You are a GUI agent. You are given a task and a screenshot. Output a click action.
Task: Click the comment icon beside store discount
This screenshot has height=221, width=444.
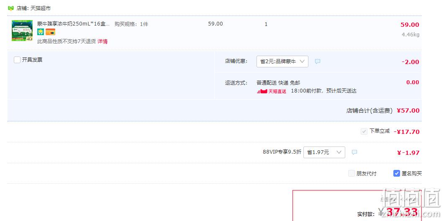click(318, 61)
